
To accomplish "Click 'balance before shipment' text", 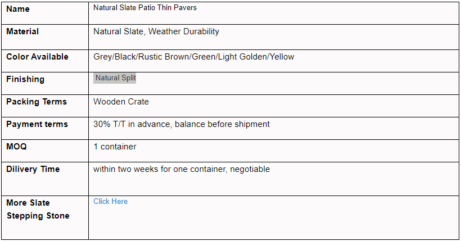I will coord(222,124).
